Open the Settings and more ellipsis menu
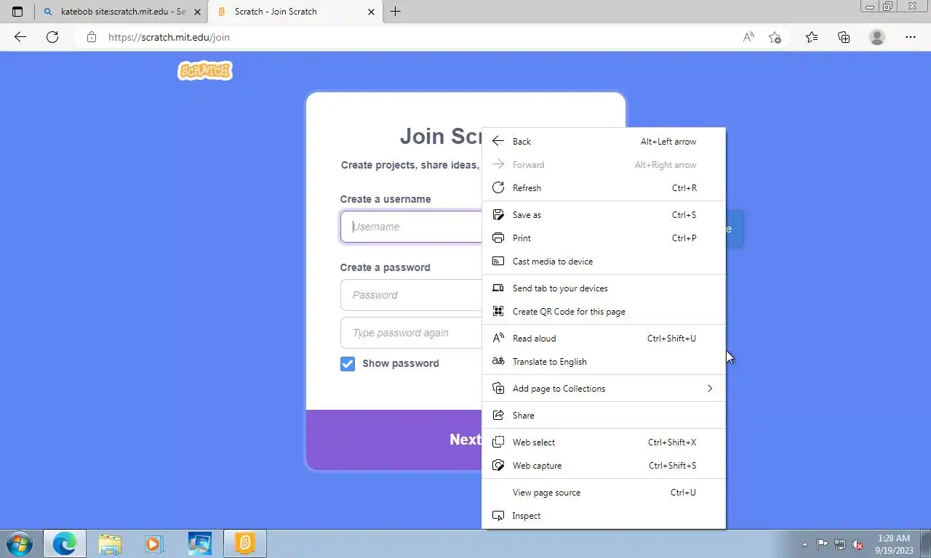This screenshot has height=558, width=931. coord(911,37)
